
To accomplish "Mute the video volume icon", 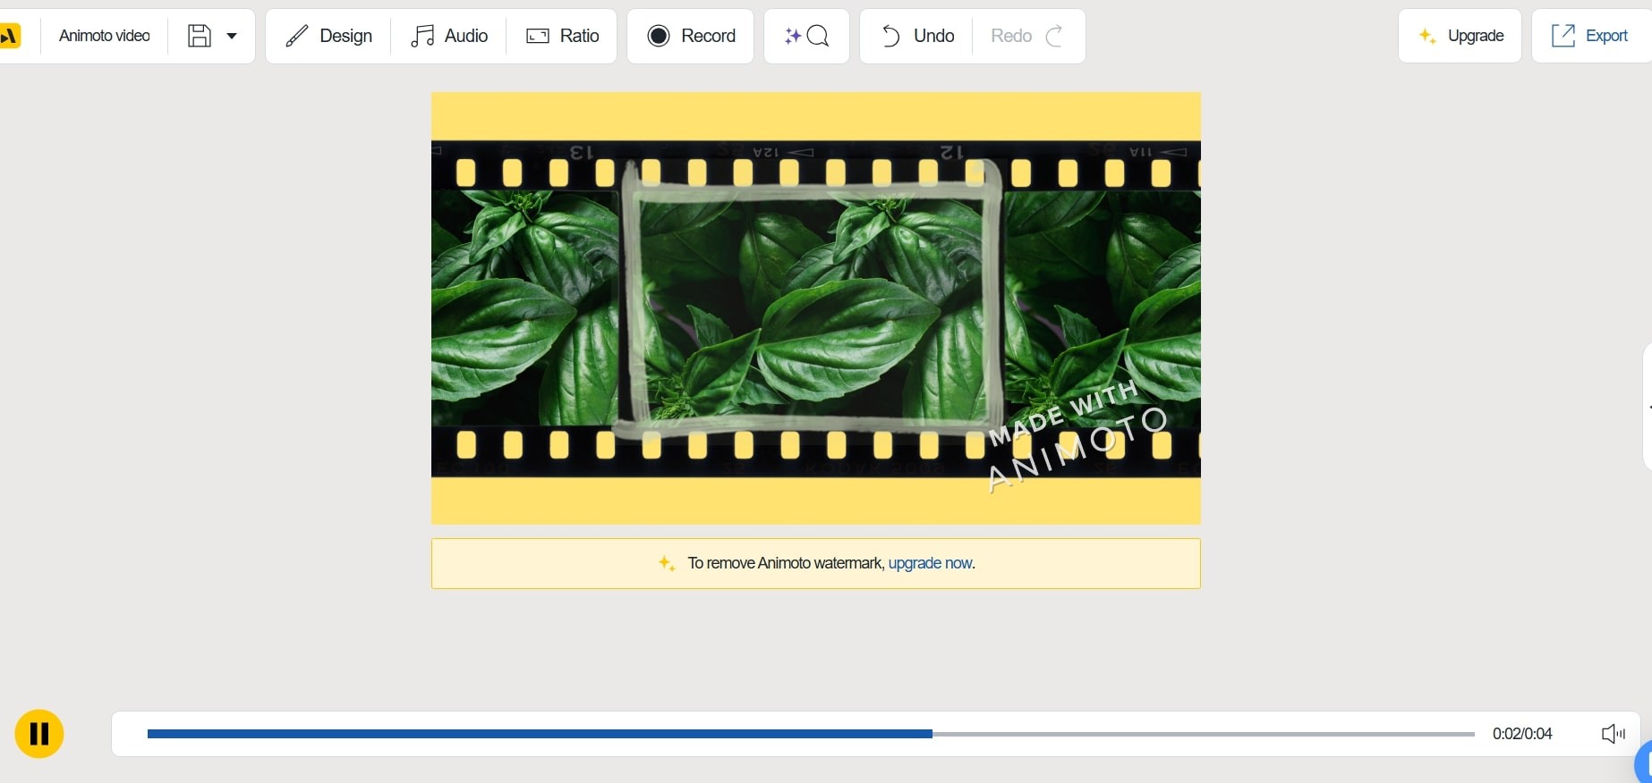I will 1614,734.
